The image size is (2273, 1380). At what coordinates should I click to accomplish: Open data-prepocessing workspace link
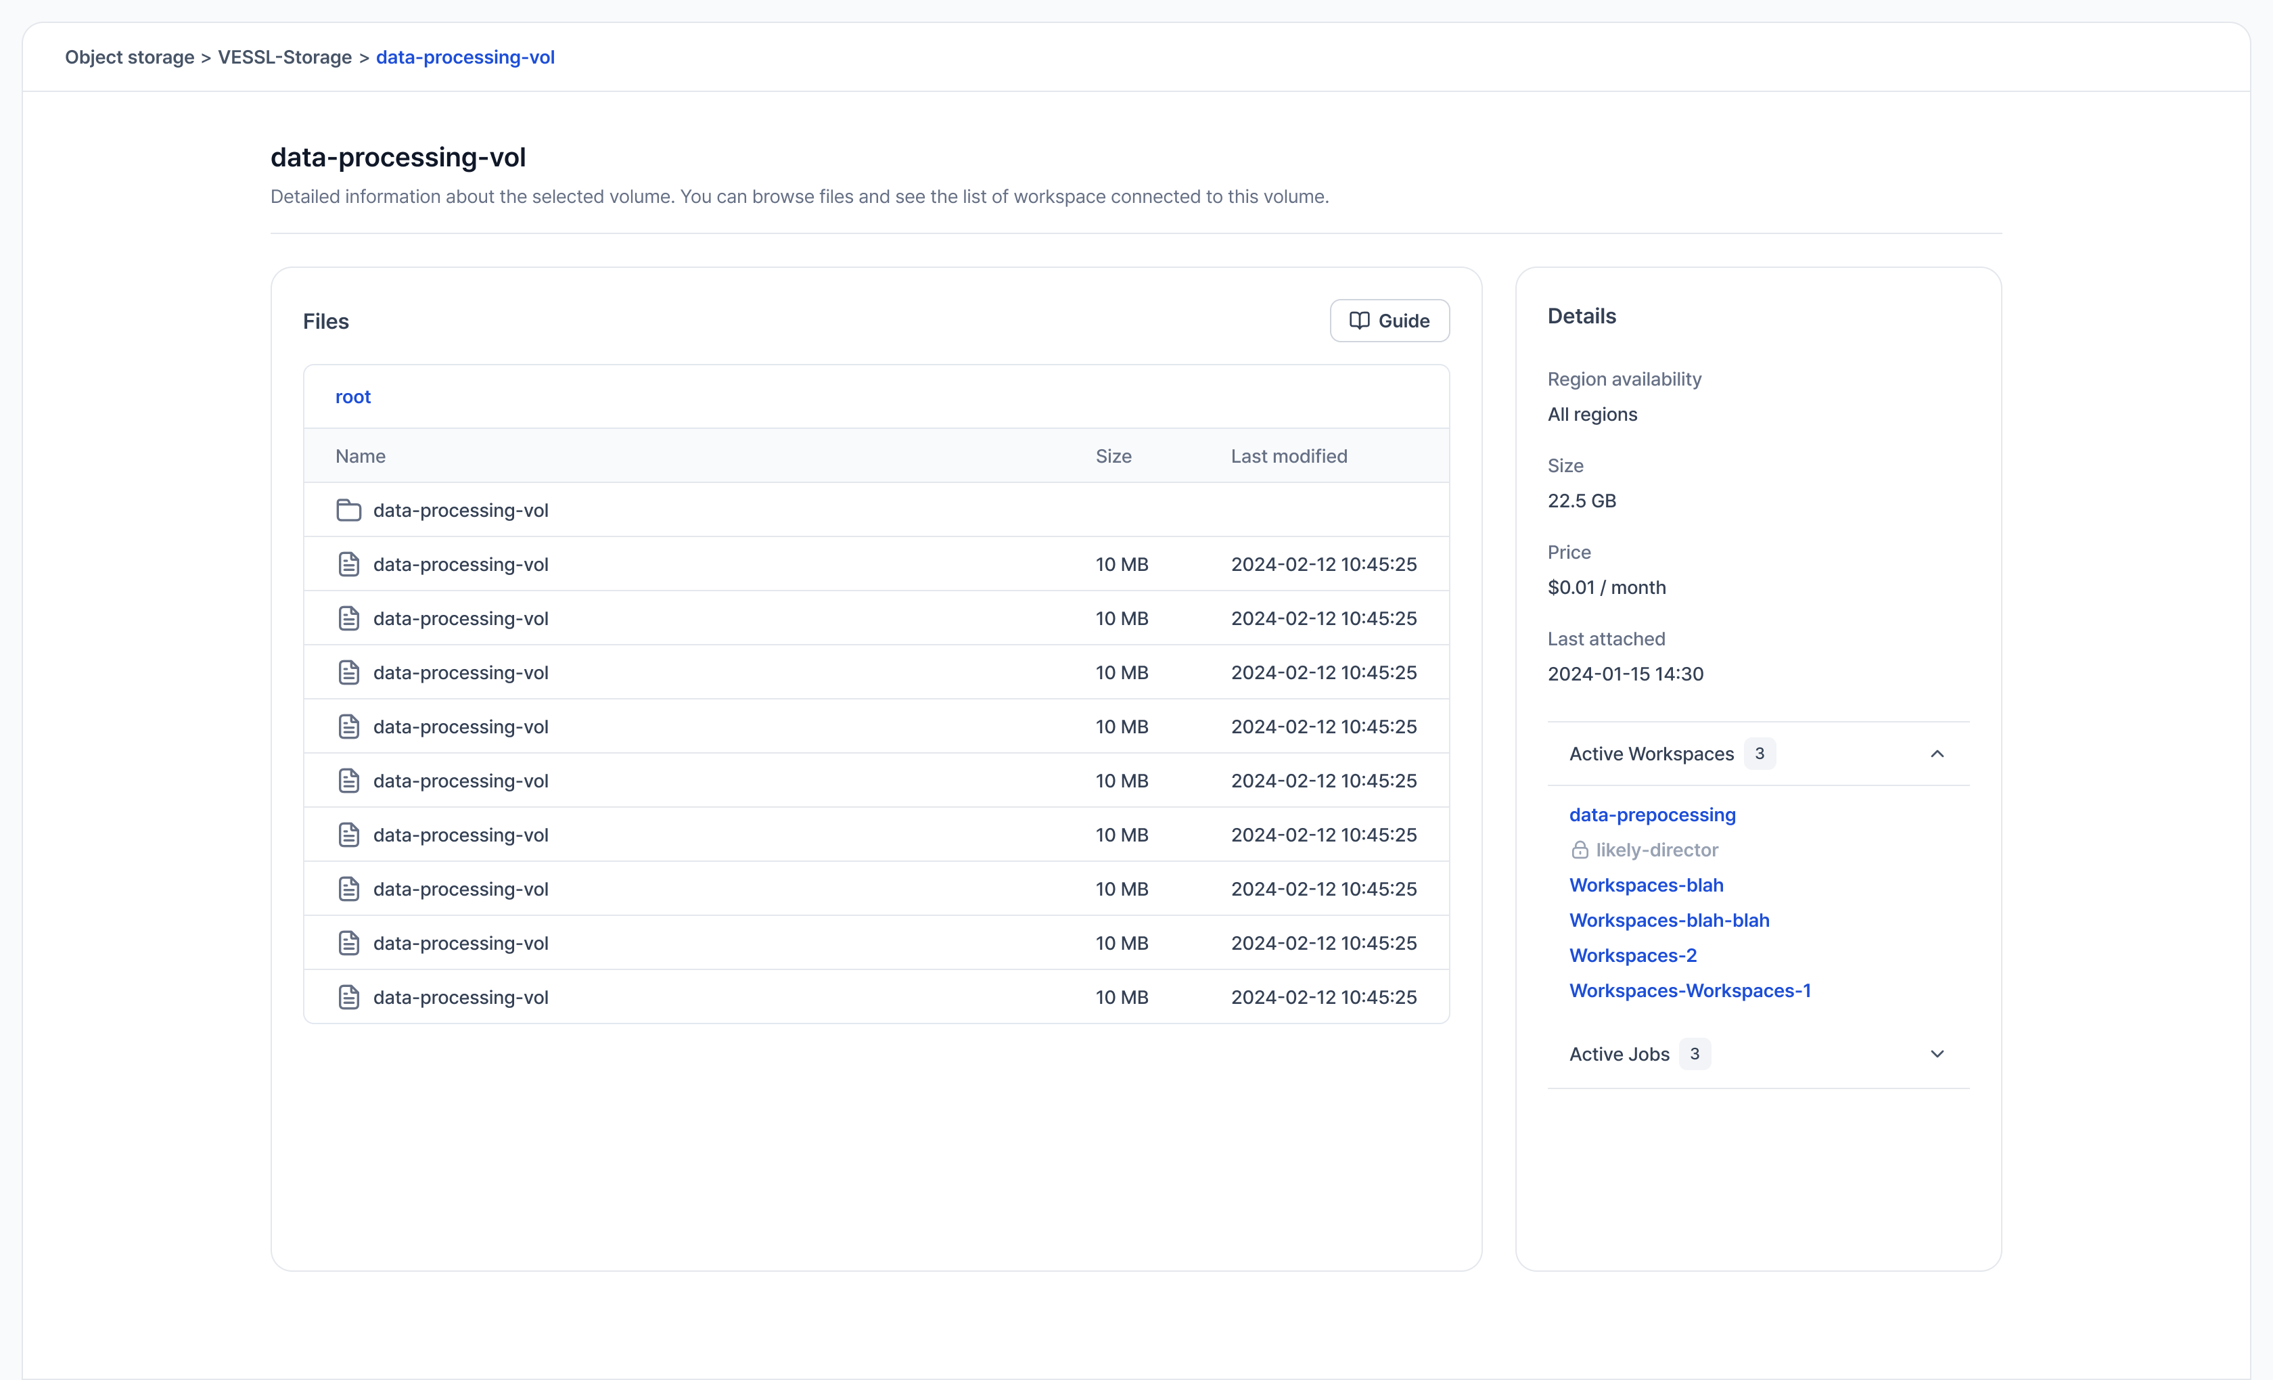[1652, 814]
